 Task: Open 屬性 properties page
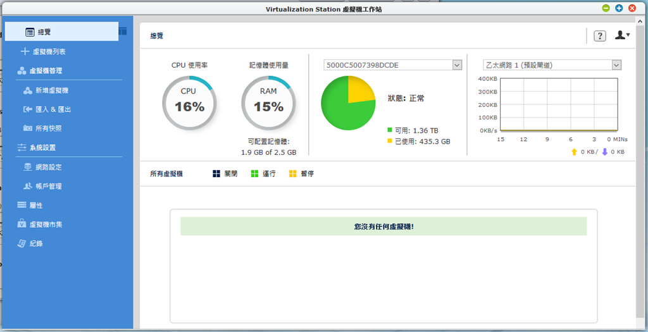[36, 206]
